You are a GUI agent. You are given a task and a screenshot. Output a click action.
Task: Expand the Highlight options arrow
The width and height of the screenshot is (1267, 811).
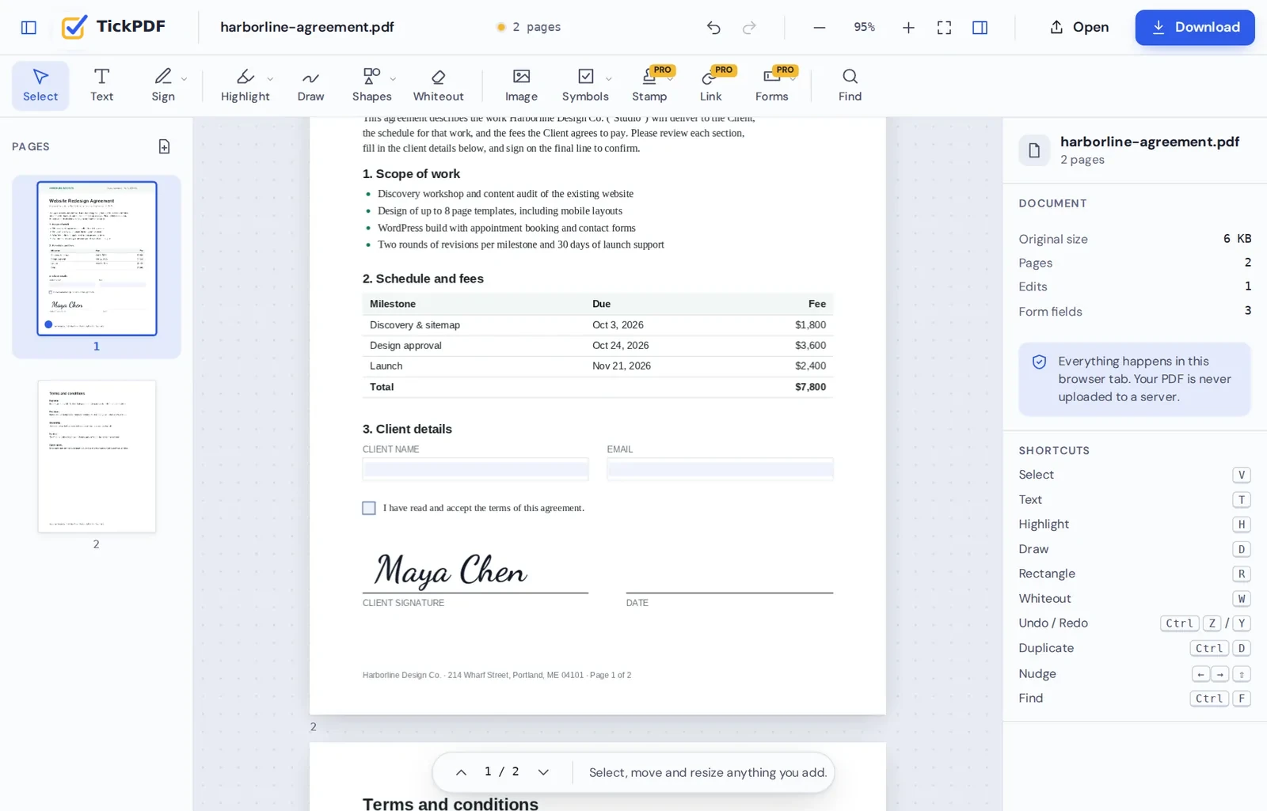pos(270,79)
